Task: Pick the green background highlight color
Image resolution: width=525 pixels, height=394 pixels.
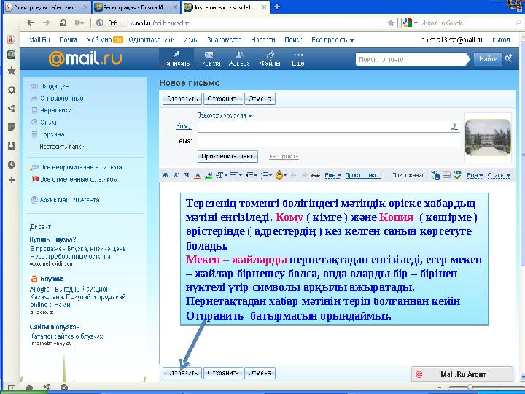Action: pos(209,175)
